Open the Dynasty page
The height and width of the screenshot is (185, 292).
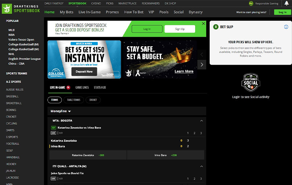pos(196,12)
